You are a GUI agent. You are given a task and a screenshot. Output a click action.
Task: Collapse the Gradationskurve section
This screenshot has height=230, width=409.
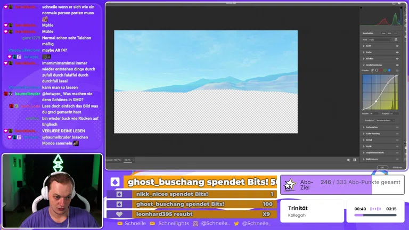click(364, 65)
